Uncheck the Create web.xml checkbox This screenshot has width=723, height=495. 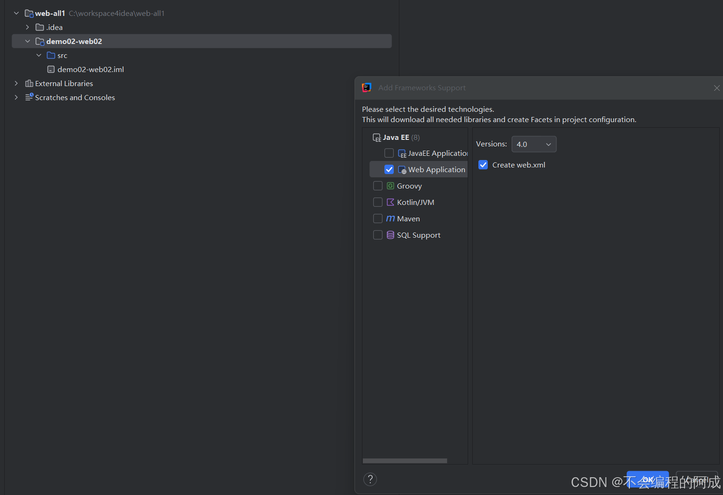tap(483, 165)
